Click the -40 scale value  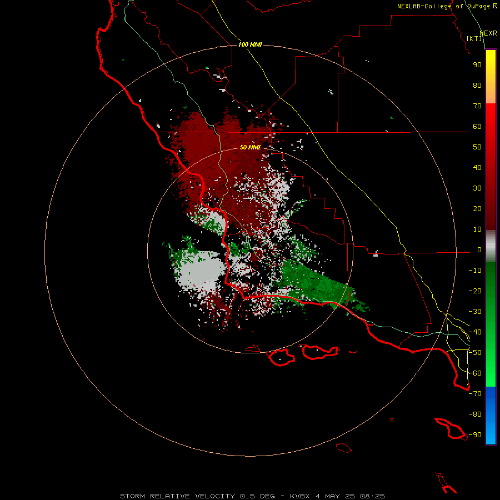475,332
